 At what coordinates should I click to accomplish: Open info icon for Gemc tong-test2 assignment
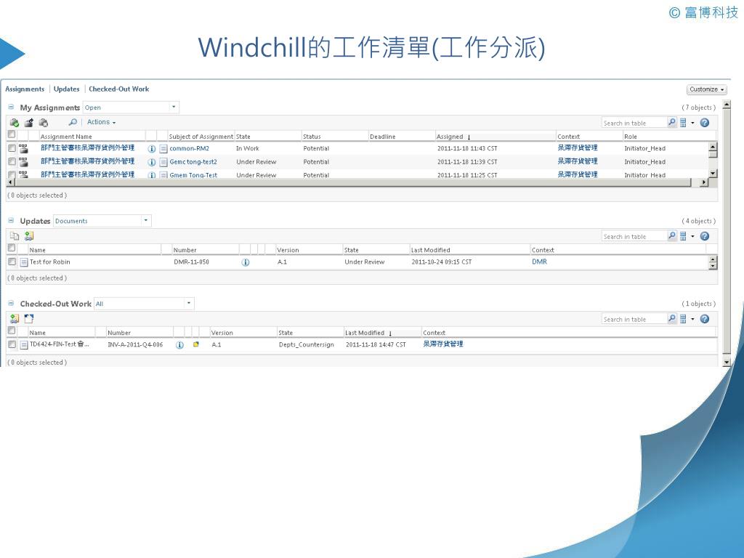pyautogui.click(x=152, y=162)
